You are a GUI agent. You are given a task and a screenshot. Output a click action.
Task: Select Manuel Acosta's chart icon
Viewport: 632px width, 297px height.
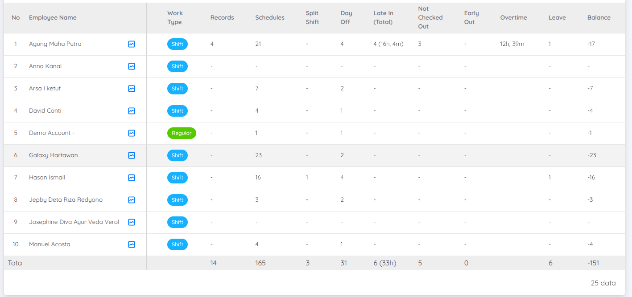click(x=131, y=244)
